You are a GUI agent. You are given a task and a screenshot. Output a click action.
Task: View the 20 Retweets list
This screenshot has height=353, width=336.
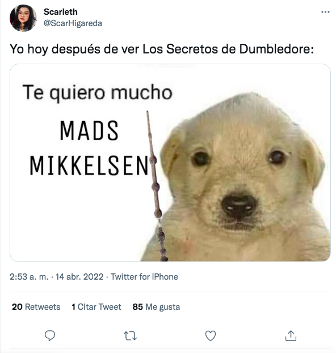36,307
